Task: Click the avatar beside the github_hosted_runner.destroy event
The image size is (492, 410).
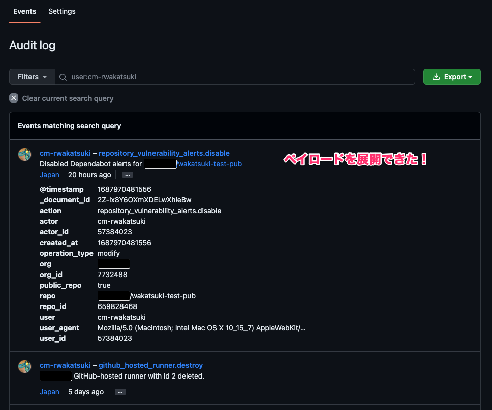Action: (24, 367)
